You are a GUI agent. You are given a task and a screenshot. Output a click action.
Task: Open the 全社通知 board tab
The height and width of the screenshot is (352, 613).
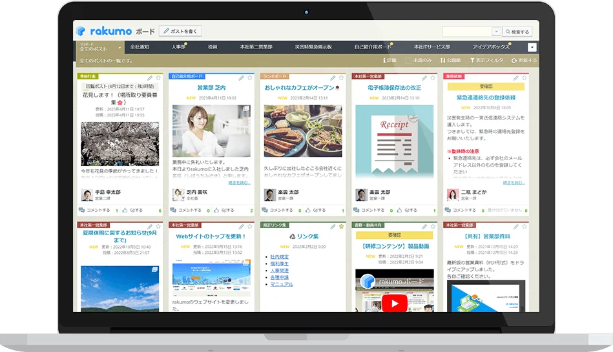140,47
